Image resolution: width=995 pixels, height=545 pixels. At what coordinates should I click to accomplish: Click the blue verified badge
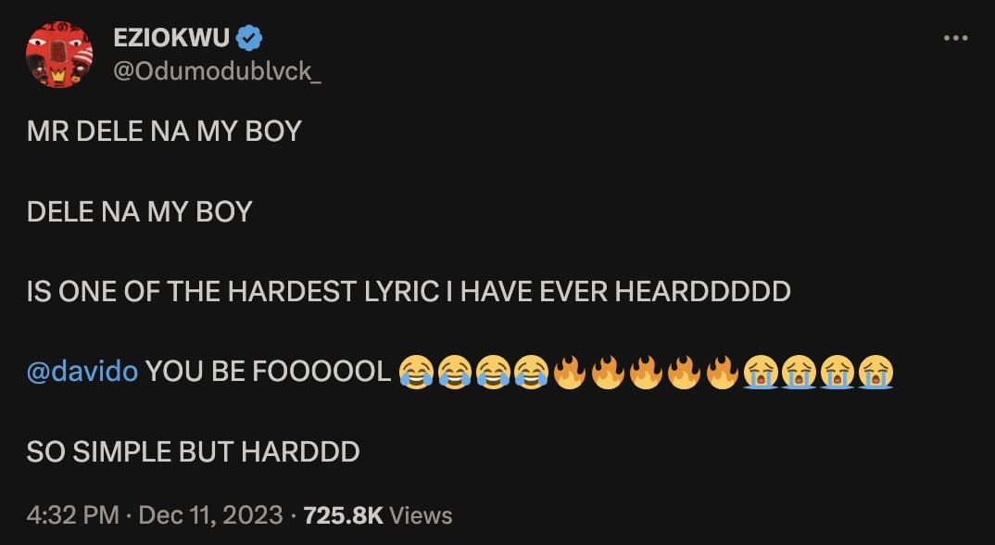249,38
